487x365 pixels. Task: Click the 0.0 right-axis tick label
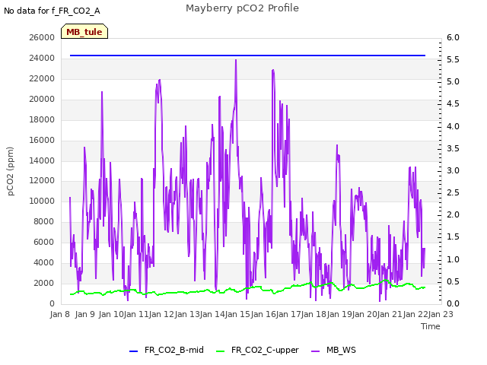coord(453,303)
